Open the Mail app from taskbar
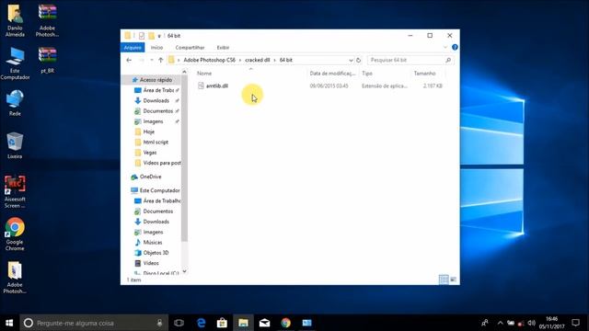 (x=264, y=323)
